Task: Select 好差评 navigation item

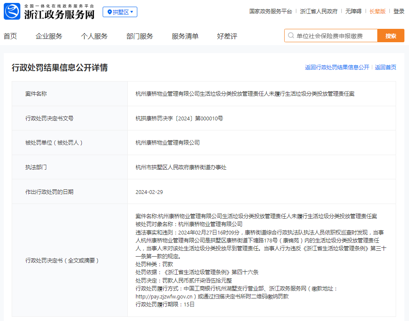Action: click(x=227, y=36)
